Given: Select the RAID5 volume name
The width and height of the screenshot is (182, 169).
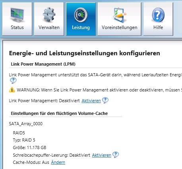Looking at the screenshot, I should click(19, 133).
